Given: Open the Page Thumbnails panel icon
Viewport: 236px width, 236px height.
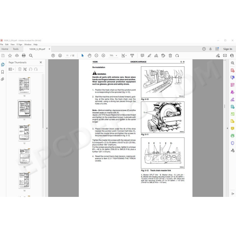Looking at the screenshot, I should coord(3,65).
